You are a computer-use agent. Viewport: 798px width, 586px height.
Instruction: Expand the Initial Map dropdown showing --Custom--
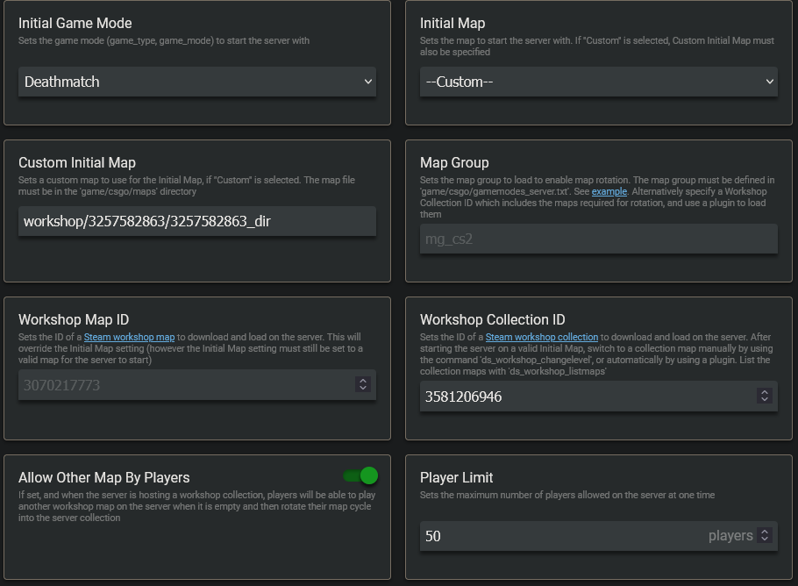(598, 82)
